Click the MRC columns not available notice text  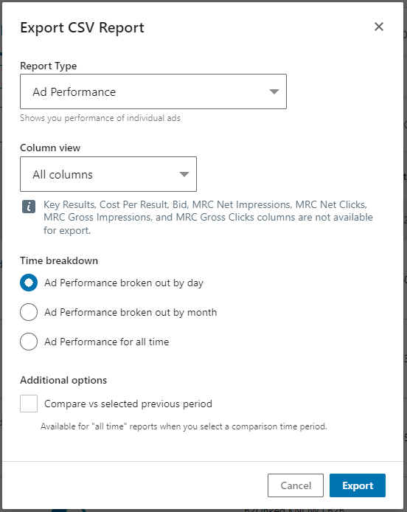(x=208, y=218)
